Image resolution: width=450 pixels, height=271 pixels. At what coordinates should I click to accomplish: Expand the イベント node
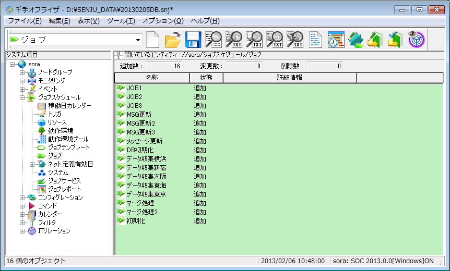tap(22, 89)
